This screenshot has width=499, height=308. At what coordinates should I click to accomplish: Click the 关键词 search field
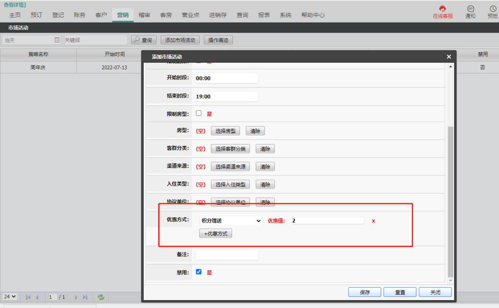point(96,40)
